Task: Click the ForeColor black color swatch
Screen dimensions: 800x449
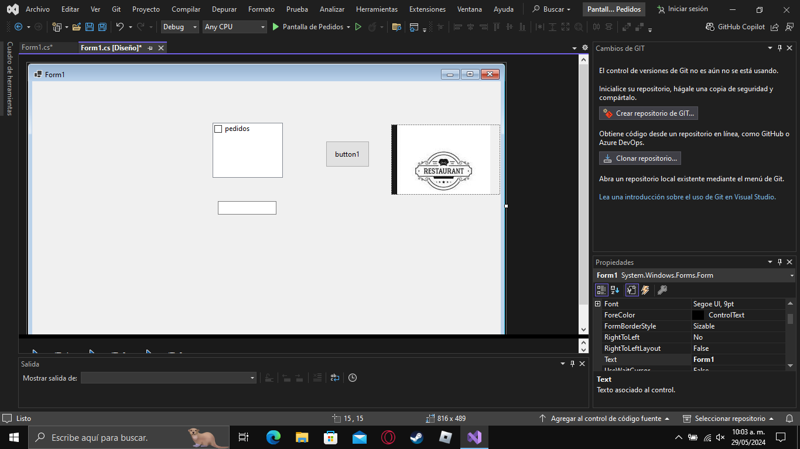Action: point(698,315)
